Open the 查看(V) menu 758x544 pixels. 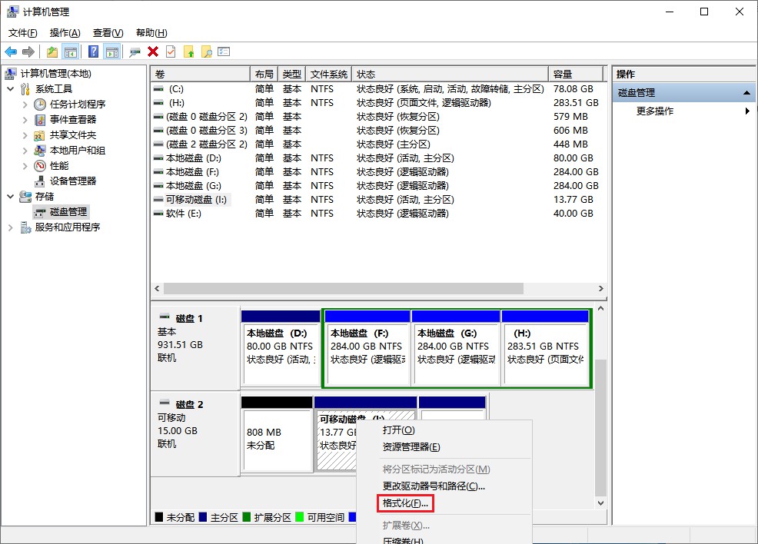[x=108, y=33]
